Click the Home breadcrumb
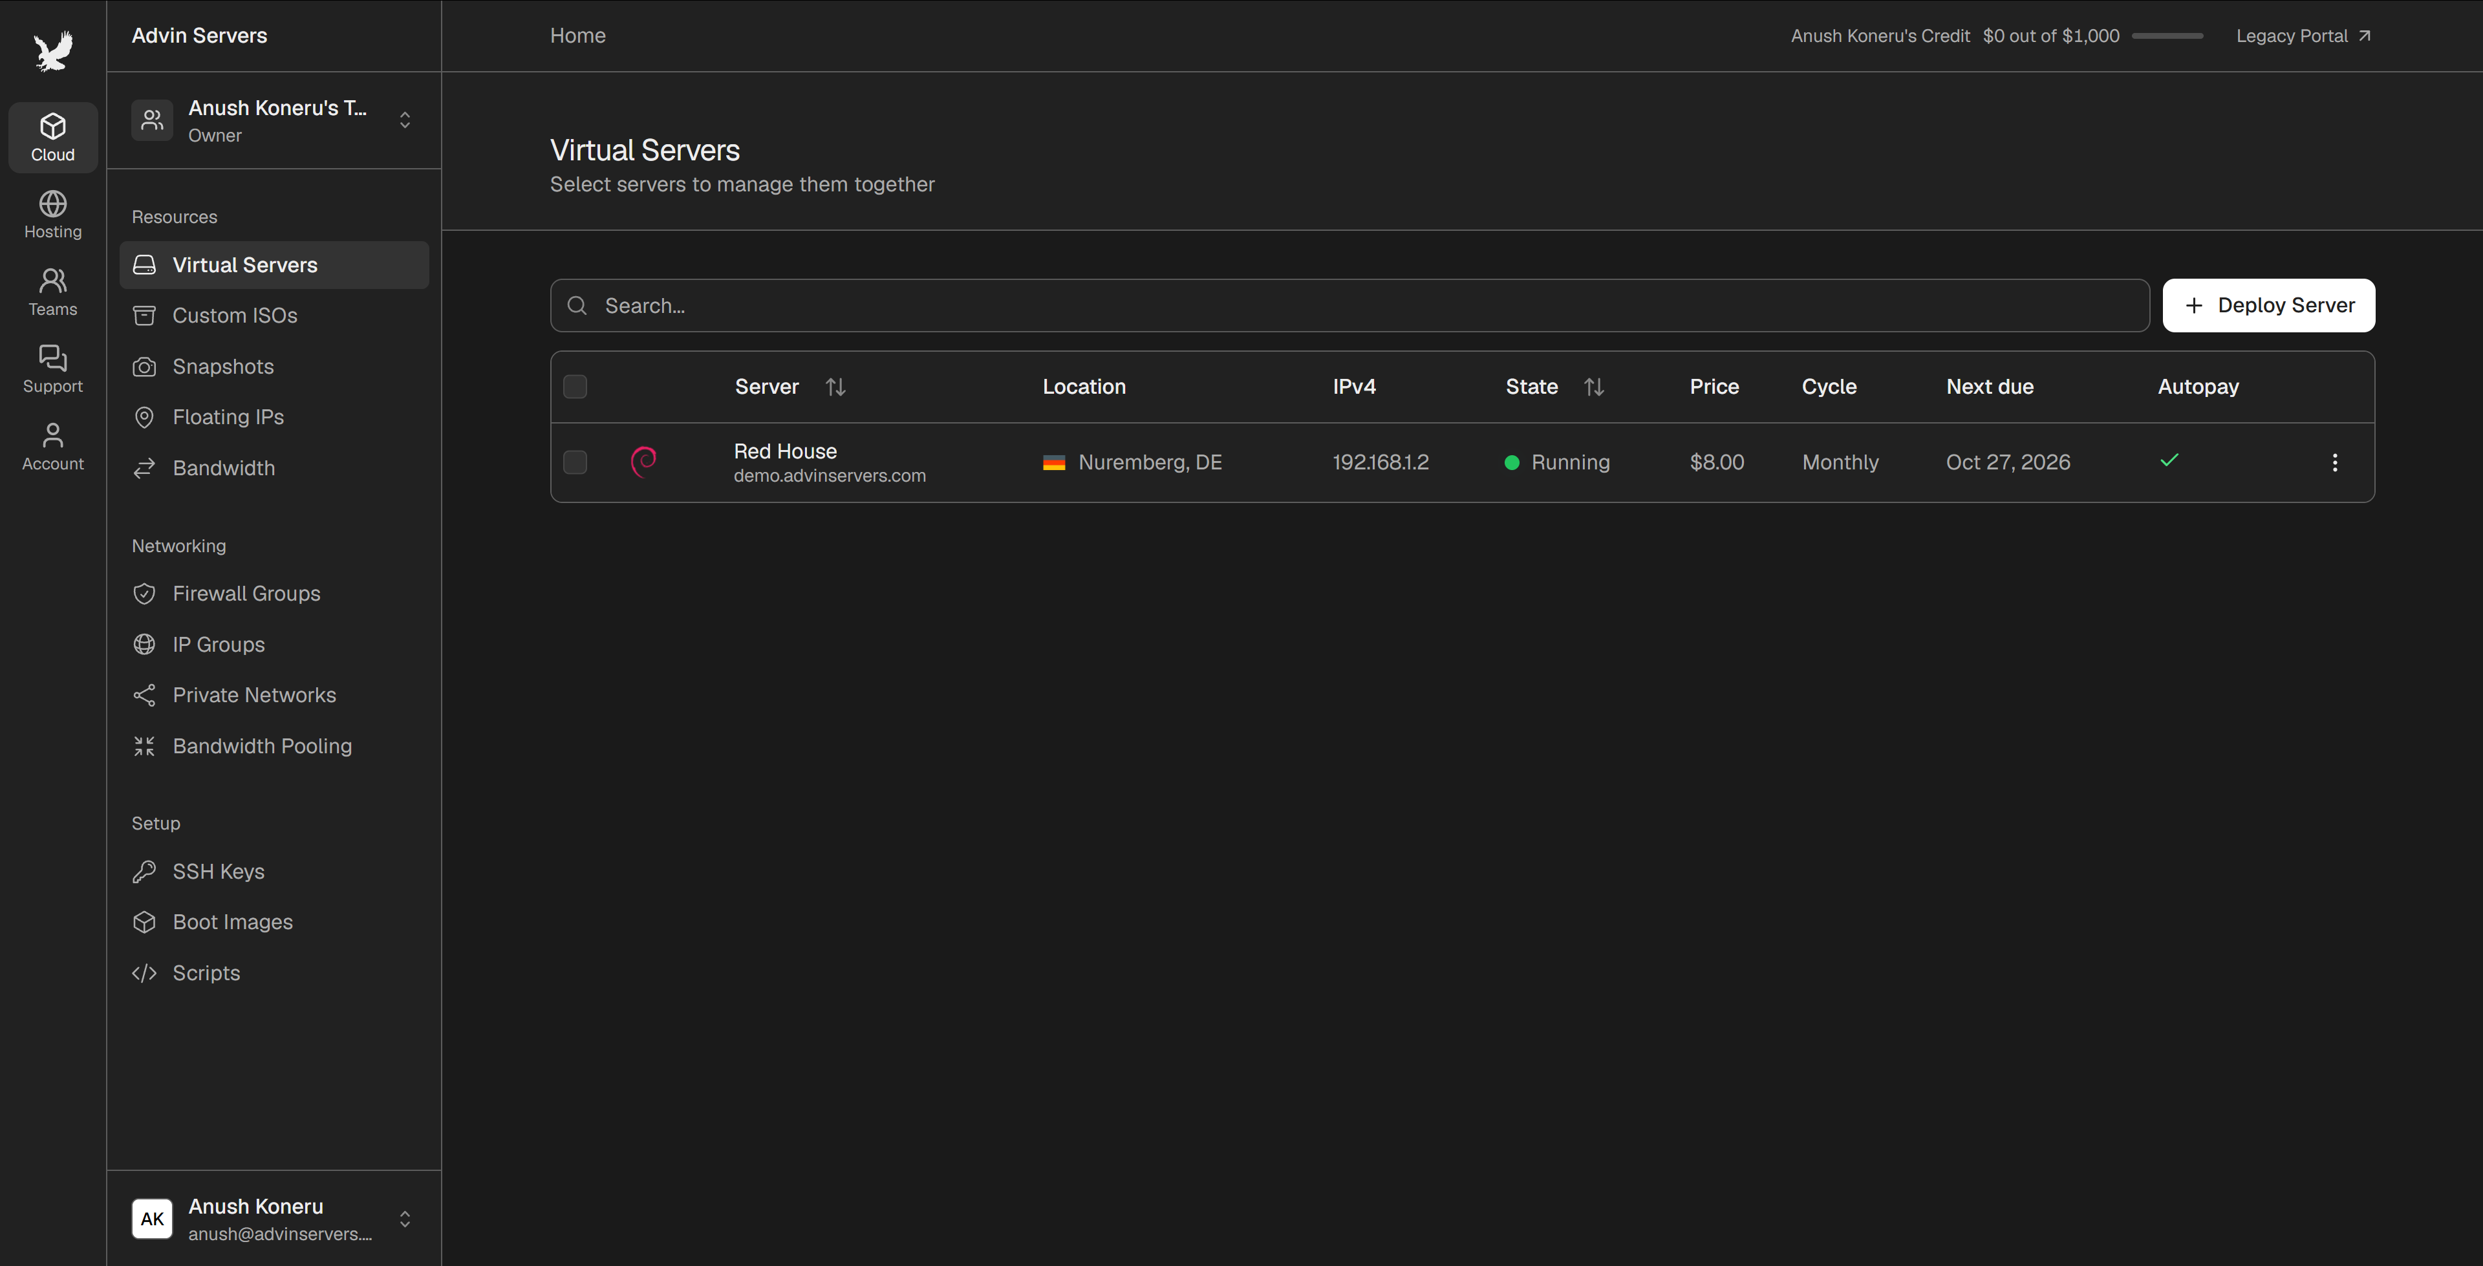Viewport: 2483px width, 1266px height. tap(577, 36)
